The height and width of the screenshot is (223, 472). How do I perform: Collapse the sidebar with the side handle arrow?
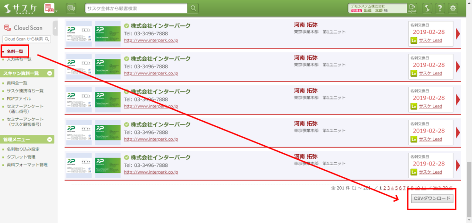click(55, 28)
